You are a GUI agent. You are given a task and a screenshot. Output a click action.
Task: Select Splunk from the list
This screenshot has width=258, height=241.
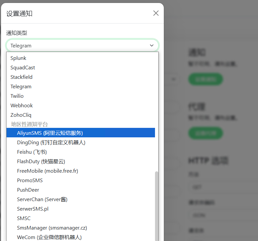point(81,58)
